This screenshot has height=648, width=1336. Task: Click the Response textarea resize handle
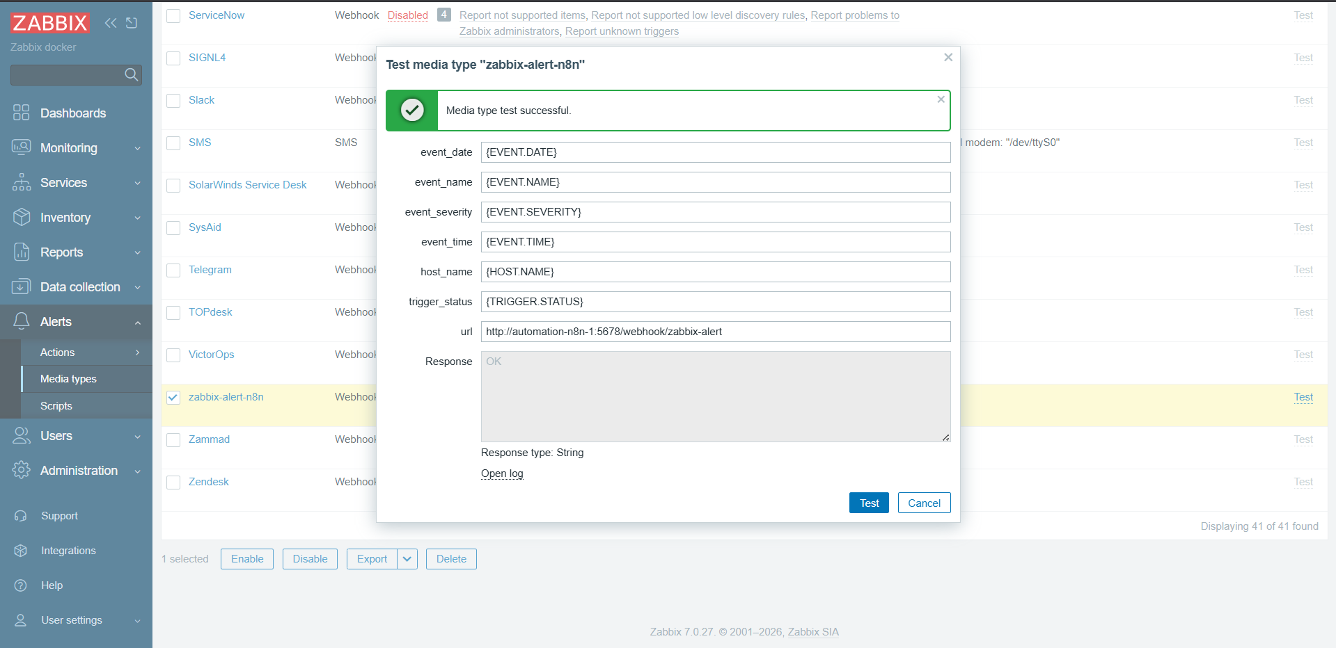coord(946,437)
